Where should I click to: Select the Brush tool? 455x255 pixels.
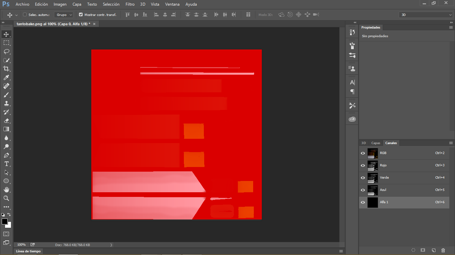[x=6, y=95]
